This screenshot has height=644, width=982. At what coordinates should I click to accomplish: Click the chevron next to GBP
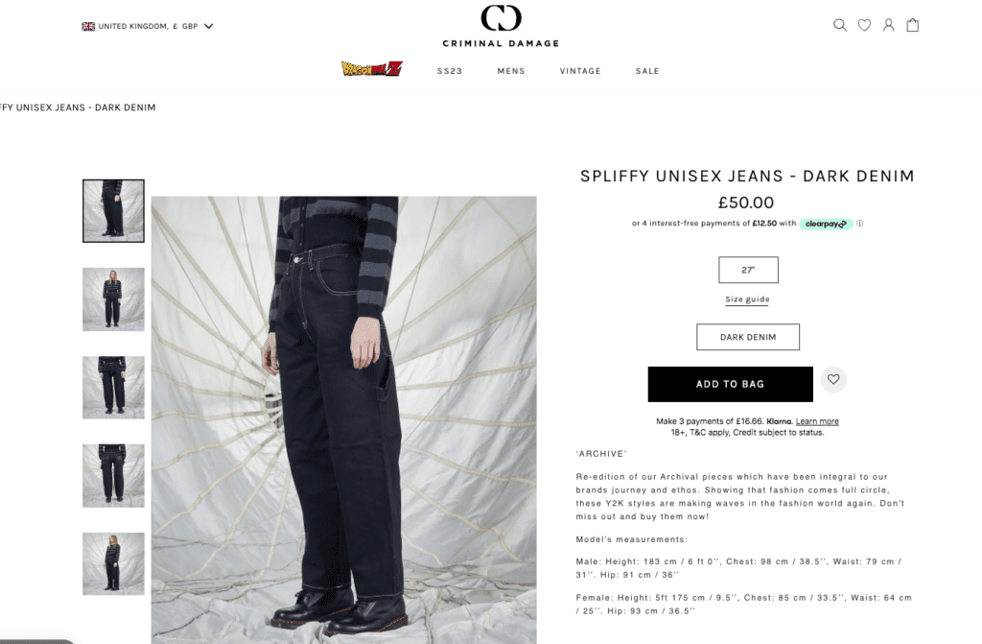[209, 26]
